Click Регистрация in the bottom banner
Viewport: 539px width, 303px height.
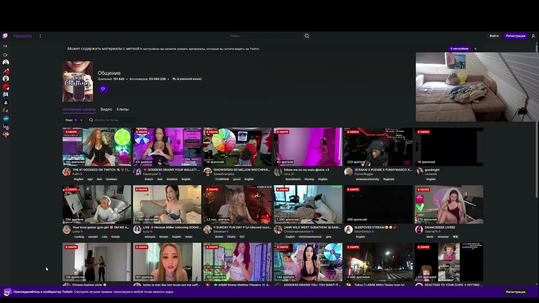515,292
